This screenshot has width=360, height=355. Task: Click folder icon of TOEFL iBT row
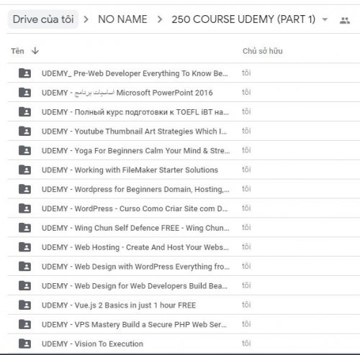(x=24, y=111)
